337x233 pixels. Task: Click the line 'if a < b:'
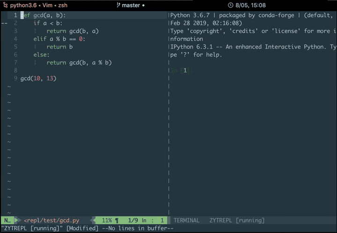[48, 23]
